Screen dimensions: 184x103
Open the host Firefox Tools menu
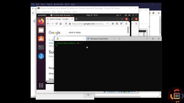pyautogui.click(x=67, y=4)
